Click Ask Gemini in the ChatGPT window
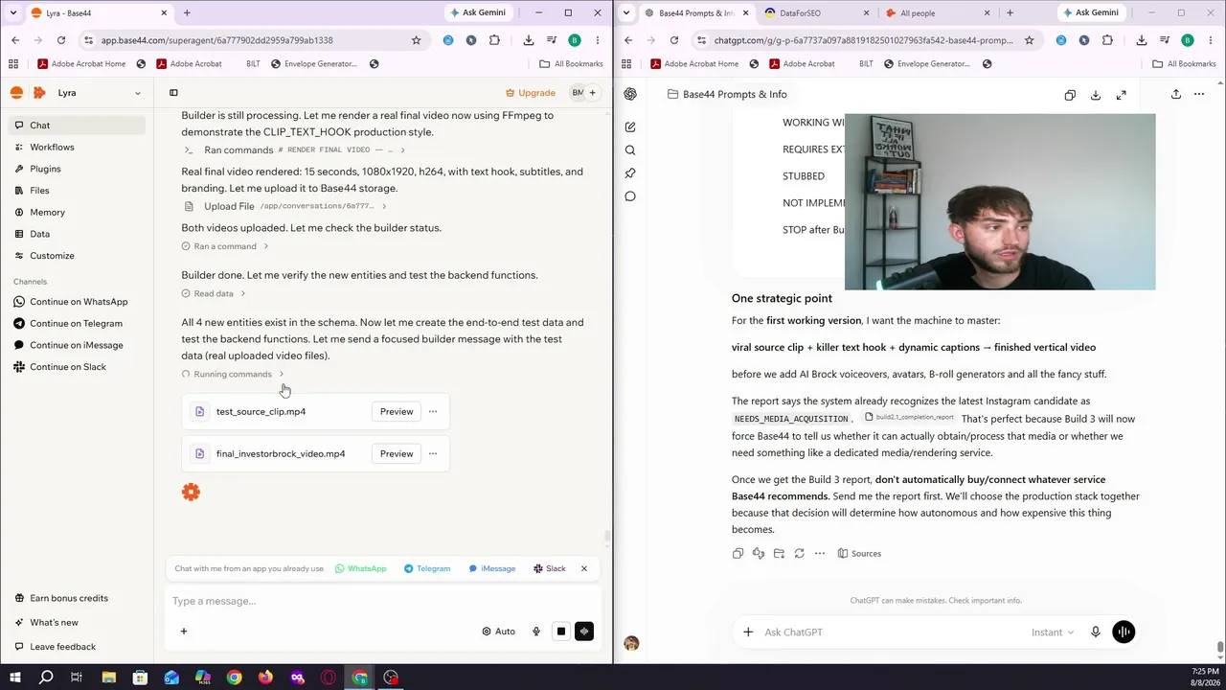 click(1091, 12)
